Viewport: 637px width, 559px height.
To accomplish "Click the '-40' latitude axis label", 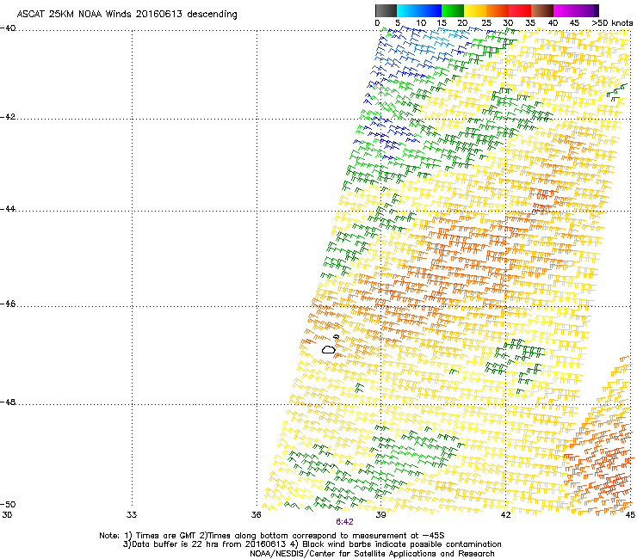I will 8,28.
